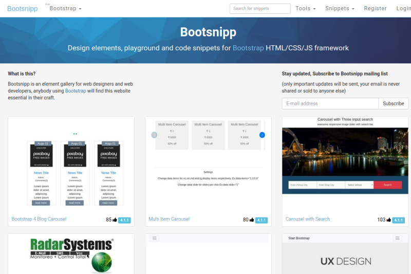The width and height of the screenshot is (411, 274).
Task: Click hamburger icon in middle bottom snippet
Action: click(155, 238)
